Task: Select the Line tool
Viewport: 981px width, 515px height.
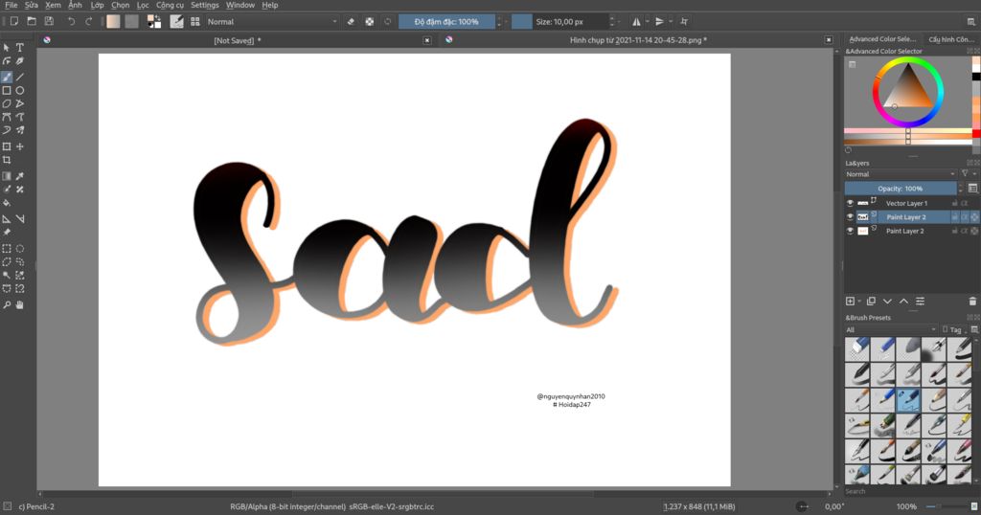Action: pos(20,77)
